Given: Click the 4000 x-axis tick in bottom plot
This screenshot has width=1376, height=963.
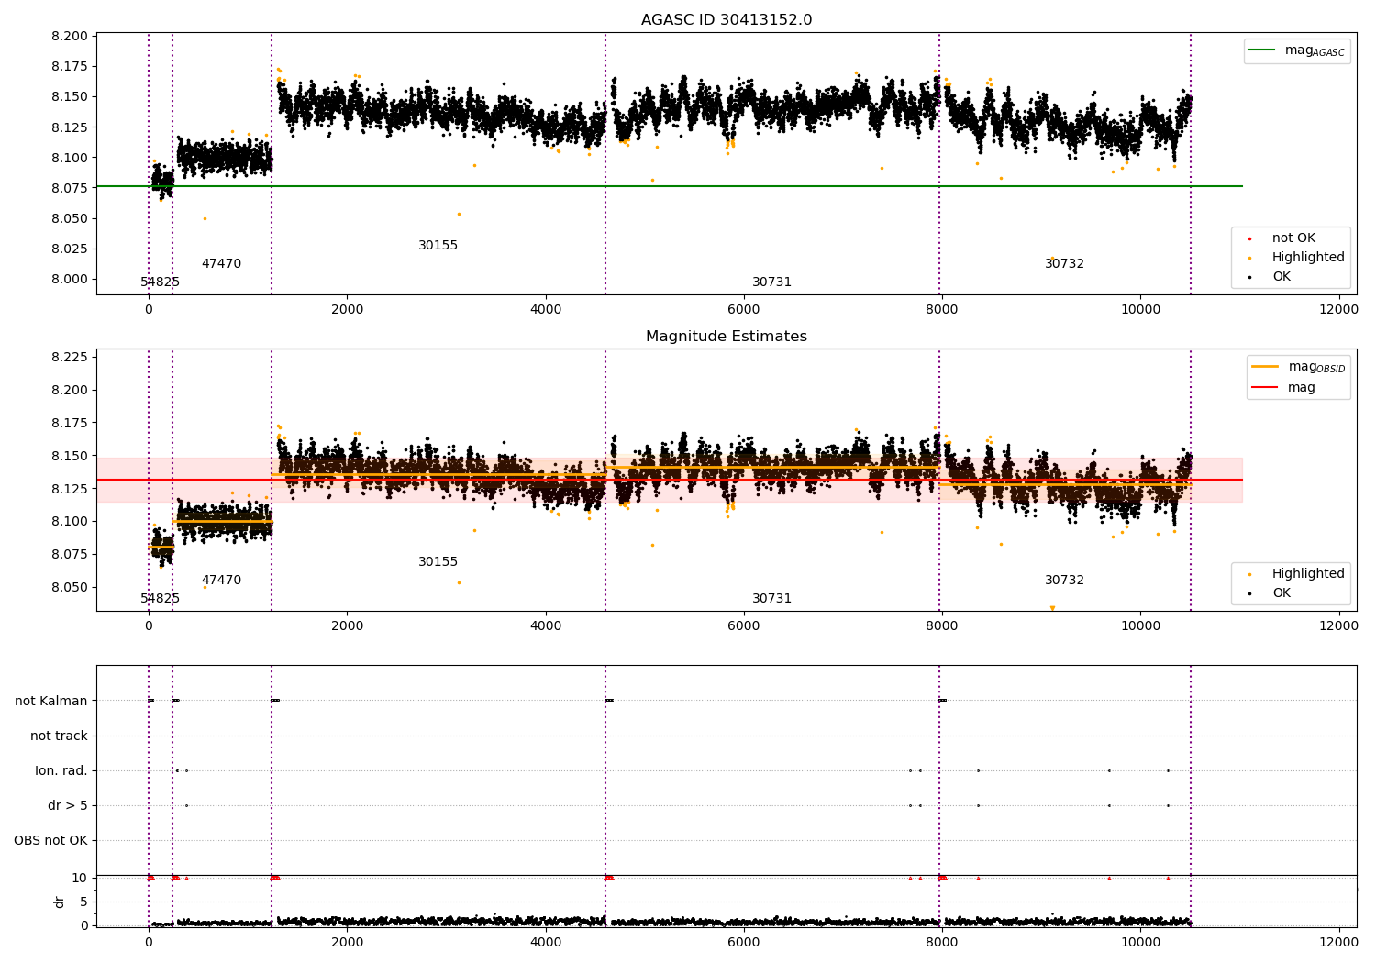Looking at the screenshot, I should (545, 943).
